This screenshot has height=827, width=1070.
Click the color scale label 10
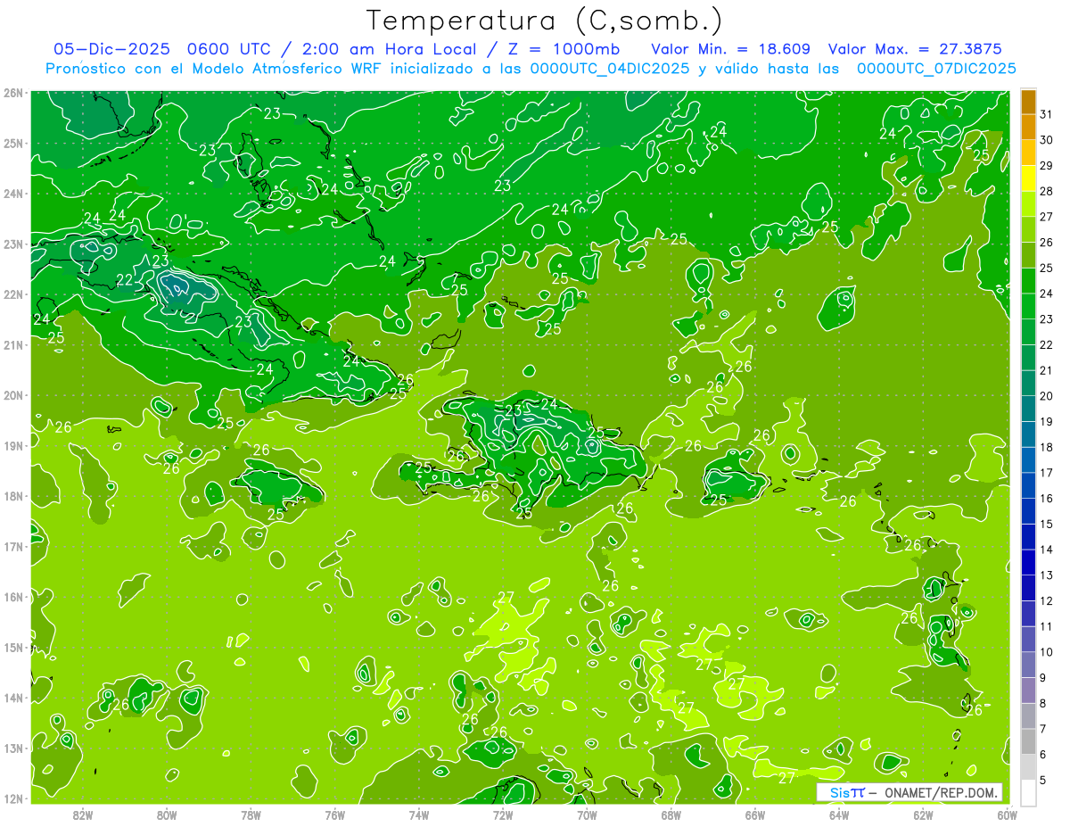coord(1046,651)
